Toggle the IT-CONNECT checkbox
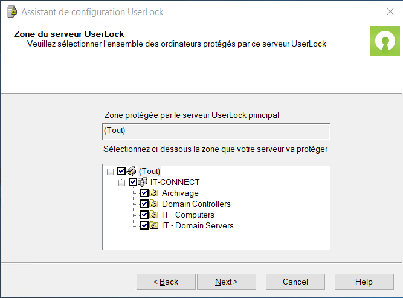Image resolution: width=403 pixels, height=298 pixels. [133, 182]
